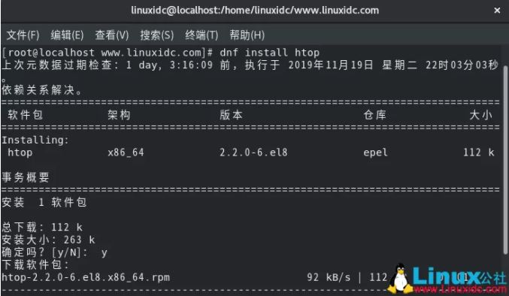The image size is (509, 296).
Task: Click the htop package name row
Action: [x=248, y=153]
